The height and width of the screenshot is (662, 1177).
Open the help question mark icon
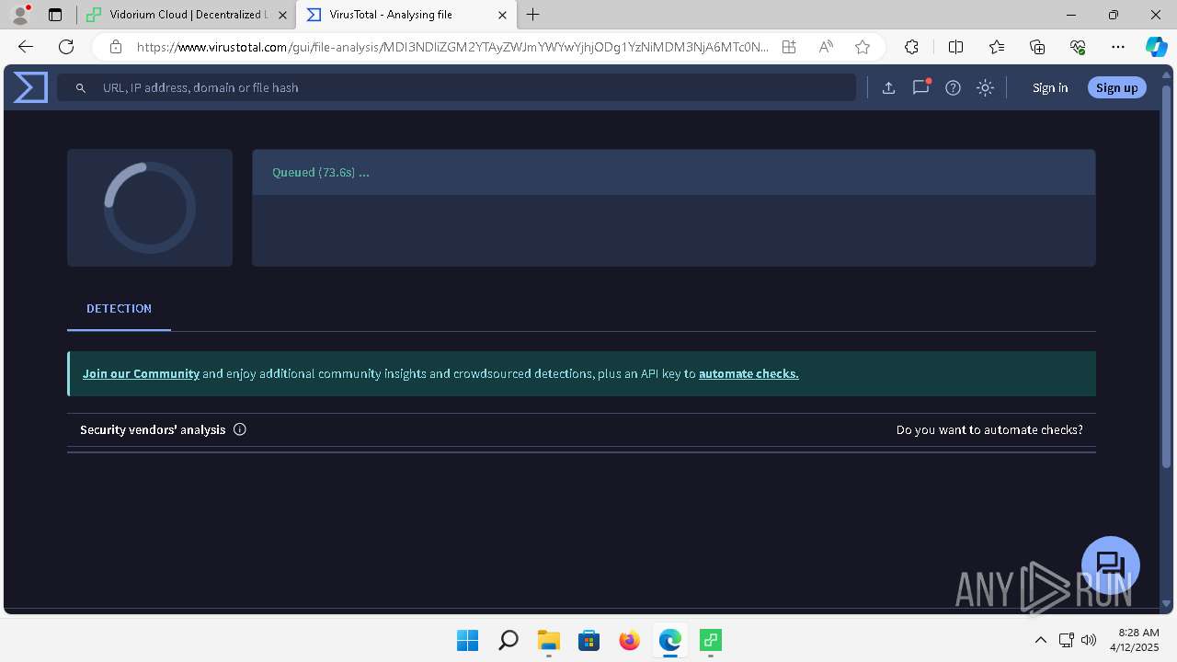(x=953, y=87)
